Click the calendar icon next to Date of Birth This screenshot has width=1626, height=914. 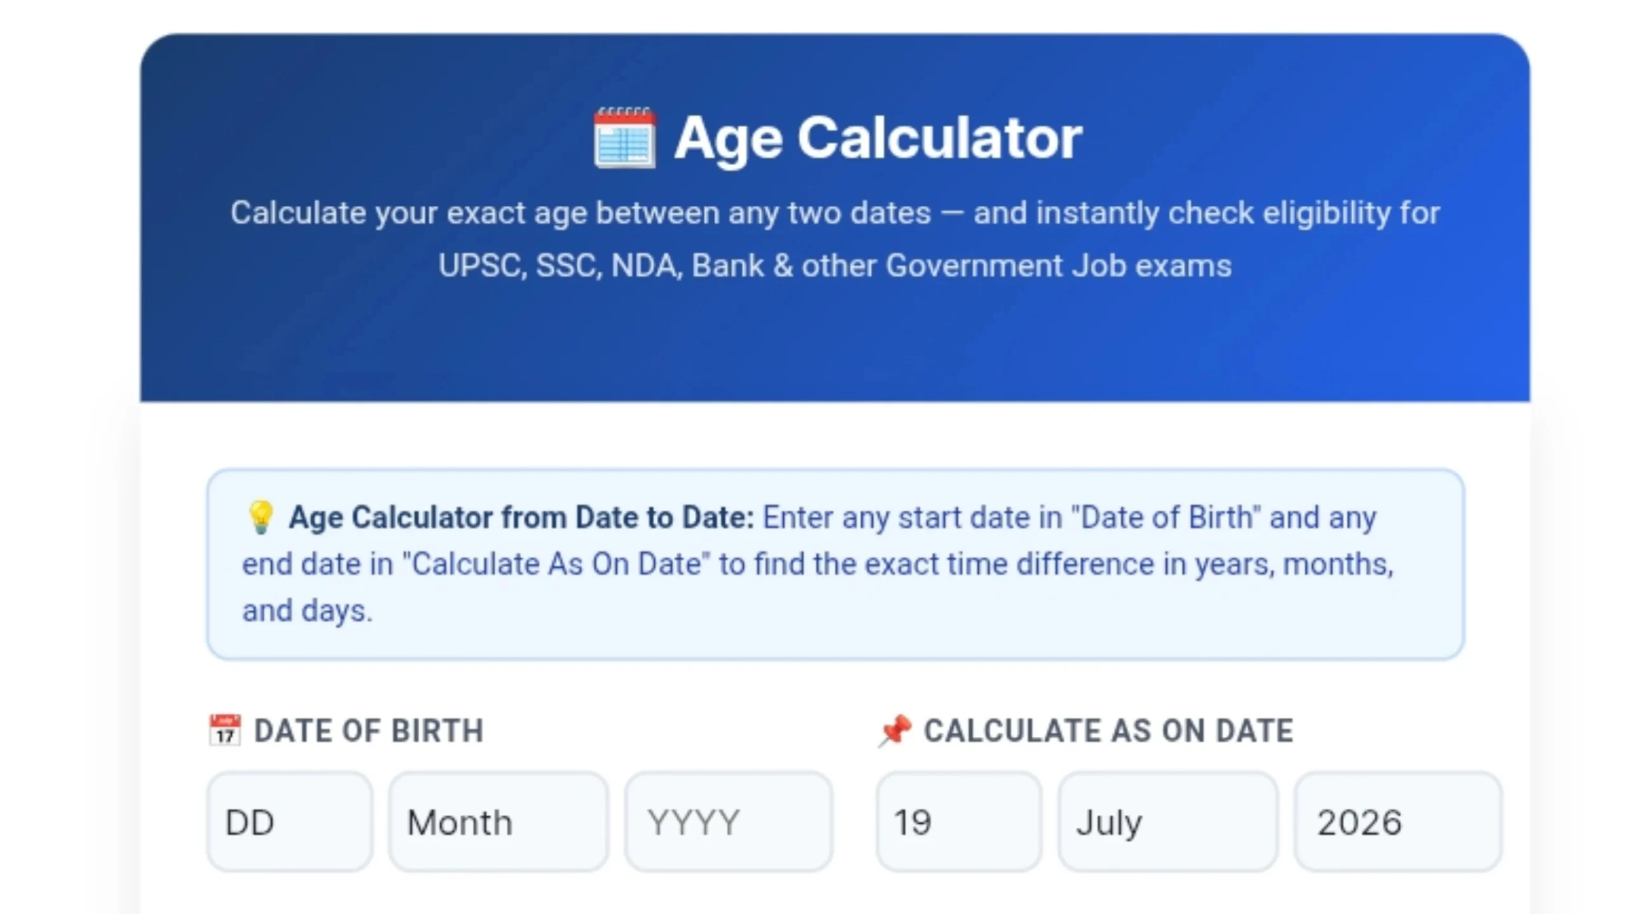pyautogui.click(x=225, y=730)
